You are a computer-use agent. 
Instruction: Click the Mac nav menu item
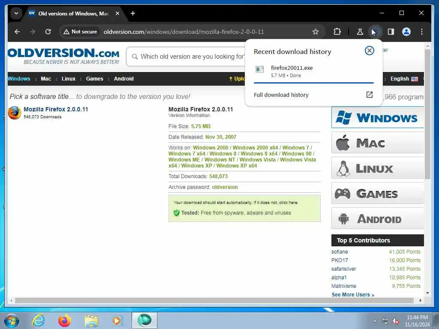coord(46,79)
